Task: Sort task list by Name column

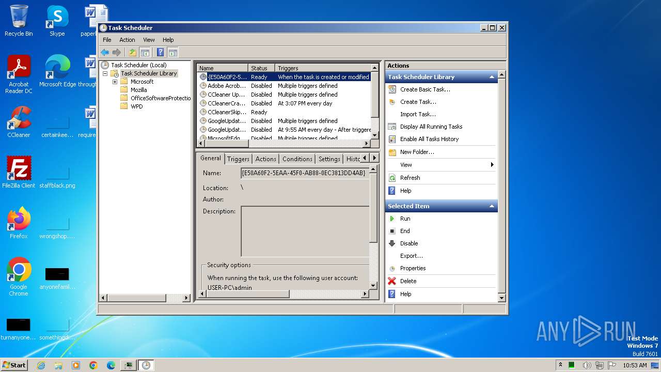Action: point(223,68)
